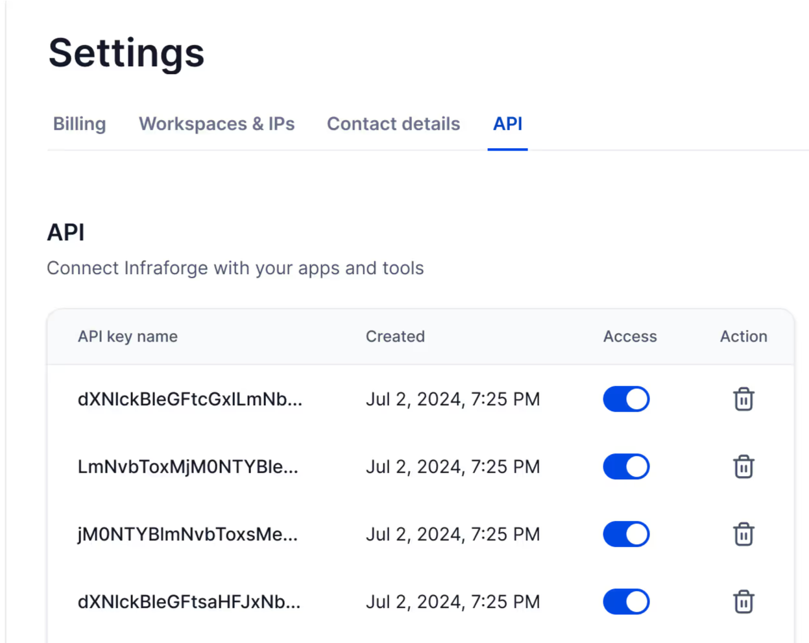This screenshot has height=643, width=809.
Task: Disable access for LmNvbToxMjM0NTYBle... key
Action: [626, 466]
